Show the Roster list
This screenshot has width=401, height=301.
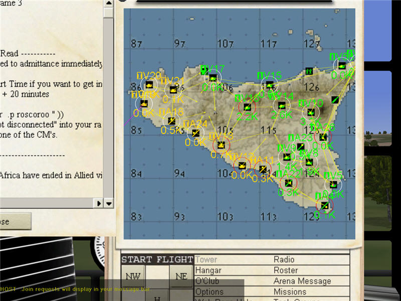(x=286, y=270)
